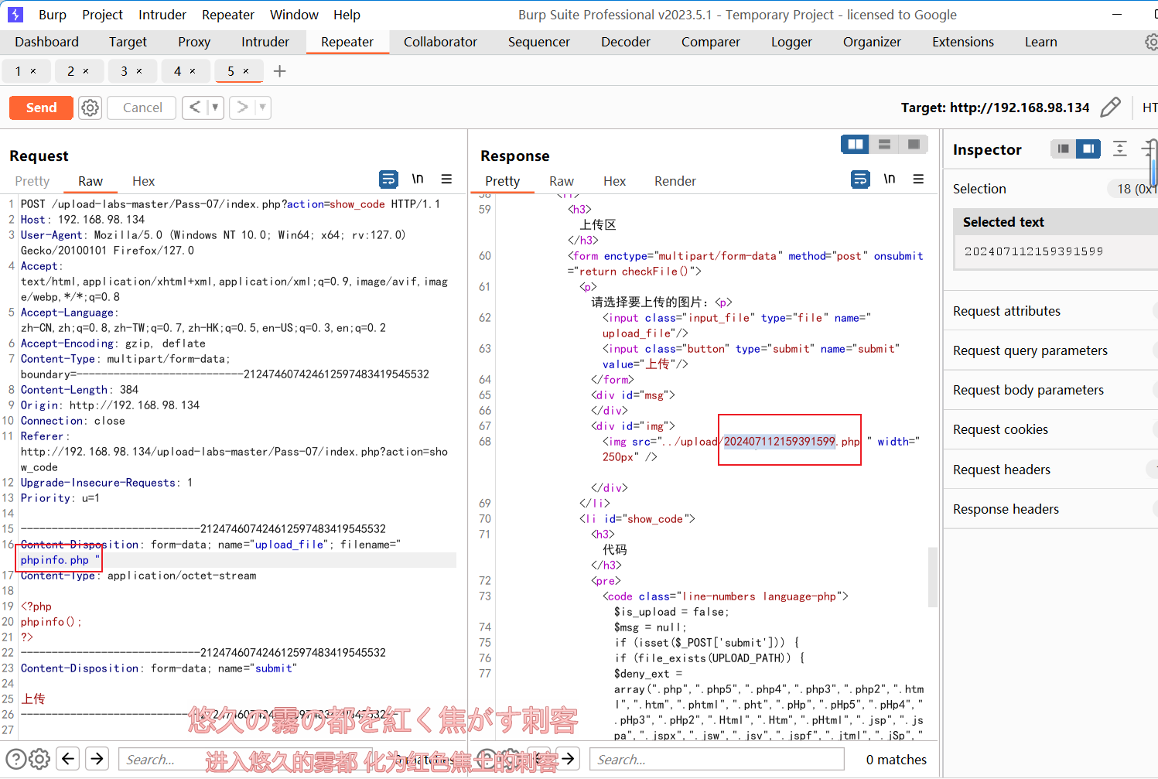Open request pane options menu icon
The image size is (1158, 779).
446,179
